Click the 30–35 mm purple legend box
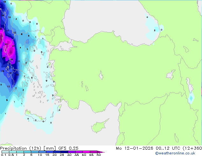 [x=72, y=152]
